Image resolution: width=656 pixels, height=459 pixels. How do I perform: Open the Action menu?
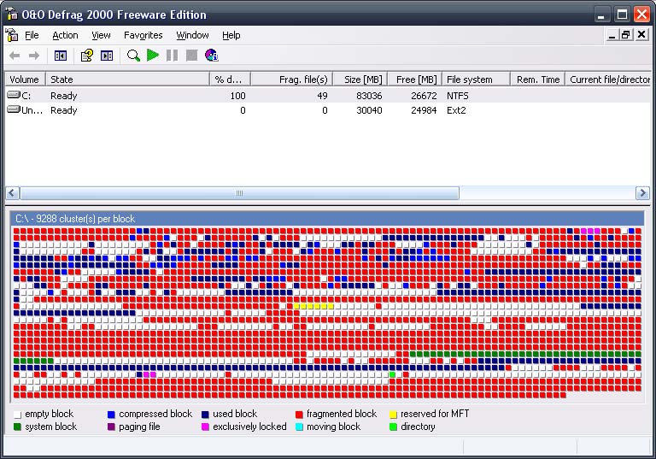coord(65,35)
